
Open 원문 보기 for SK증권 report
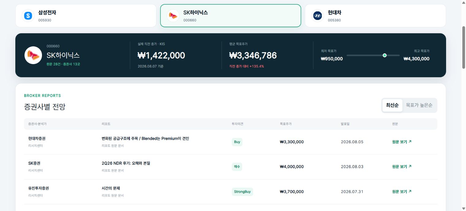tap(402, 167)
